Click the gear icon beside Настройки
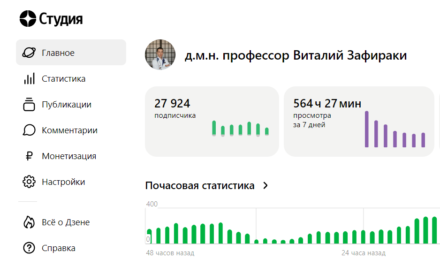The width and height of the screenshot is (440, 267). click(29, 182)
